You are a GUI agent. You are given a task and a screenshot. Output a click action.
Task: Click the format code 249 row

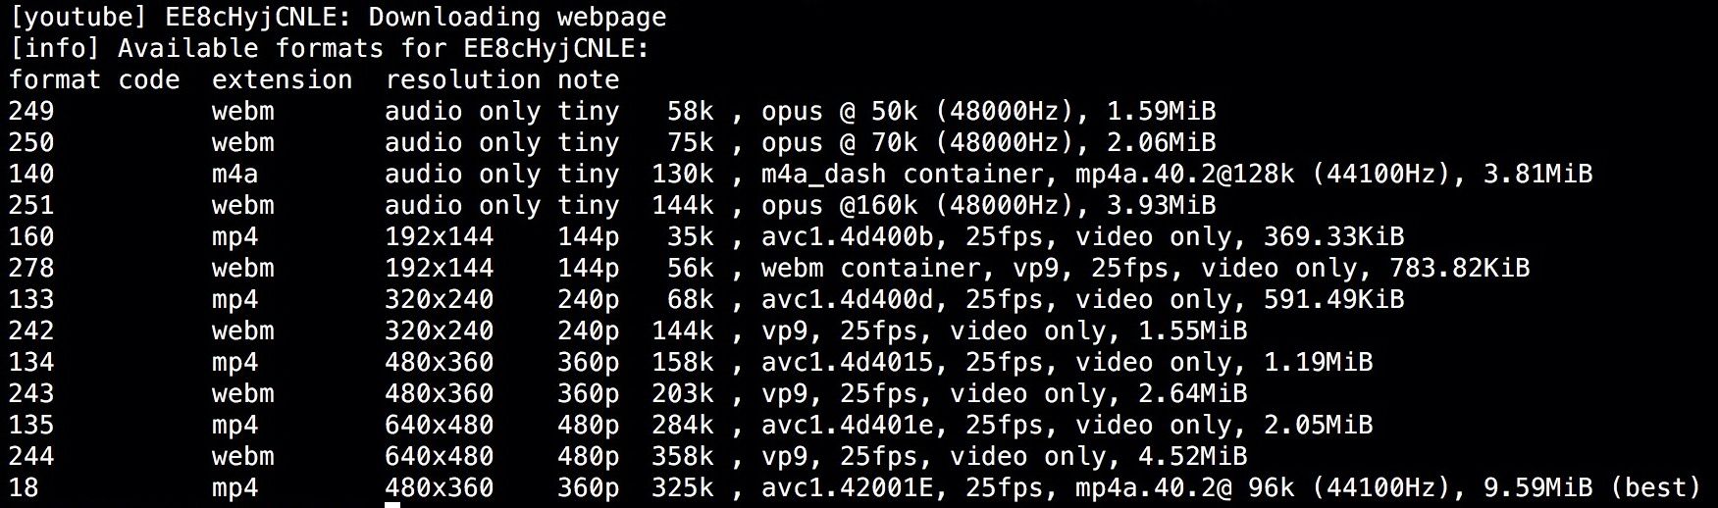coord(612,112)
